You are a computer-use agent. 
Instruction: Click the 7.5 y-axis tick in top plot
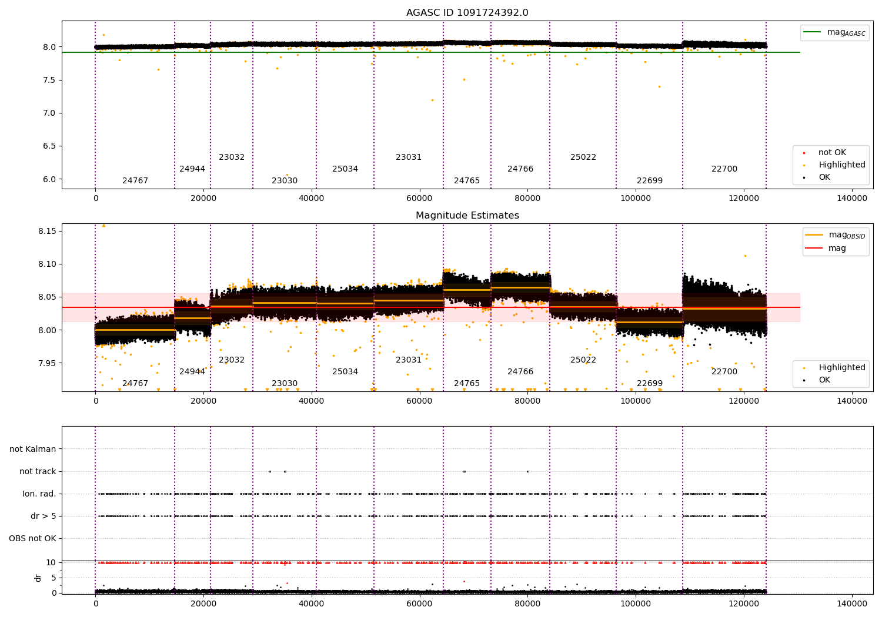click(x=49, y=80)
